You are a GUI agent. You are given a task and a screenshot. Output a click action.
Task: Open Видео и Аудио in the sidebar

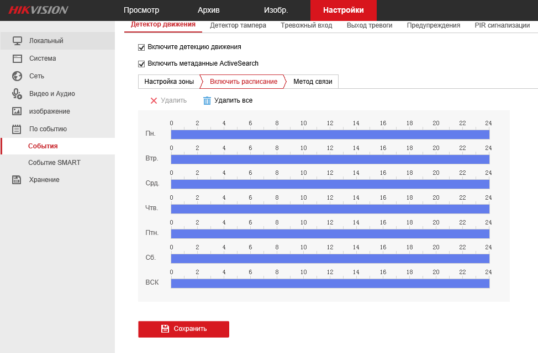tap(57, 94)
